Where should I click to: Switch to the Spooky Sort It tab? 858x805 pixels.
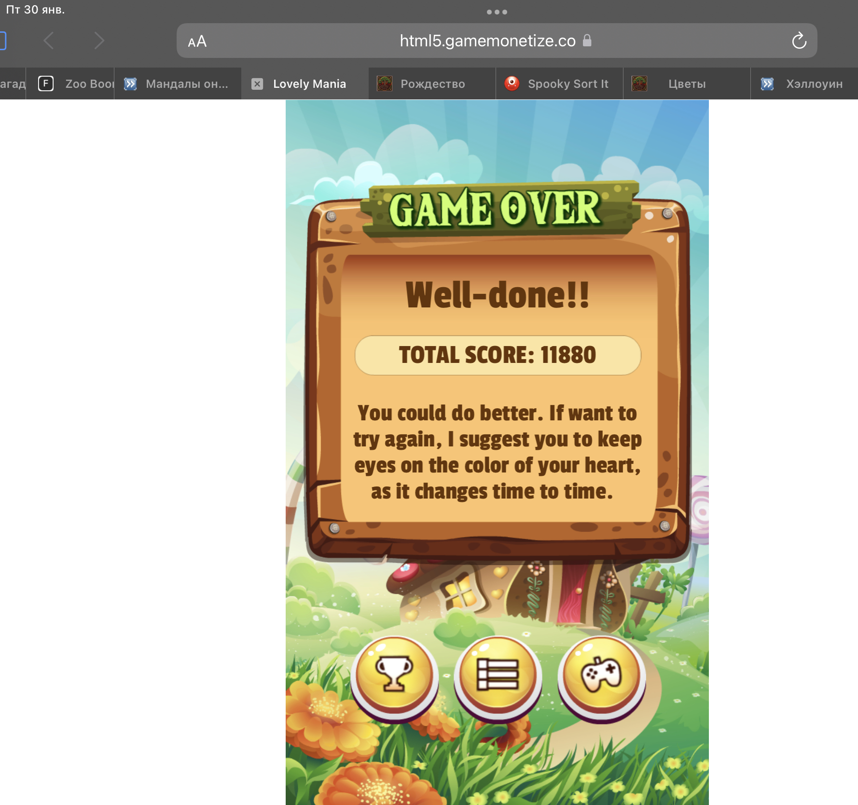tap(560, 84)
